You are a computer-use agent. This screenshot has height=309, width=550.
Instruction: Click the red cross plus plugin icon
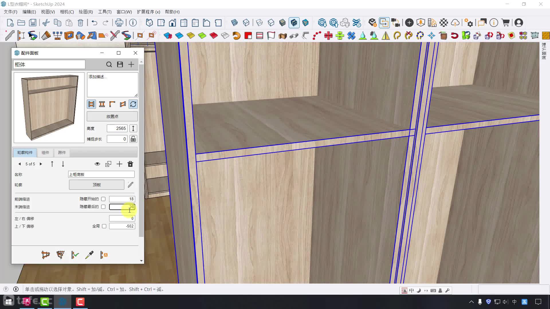[x=328, y=35]
